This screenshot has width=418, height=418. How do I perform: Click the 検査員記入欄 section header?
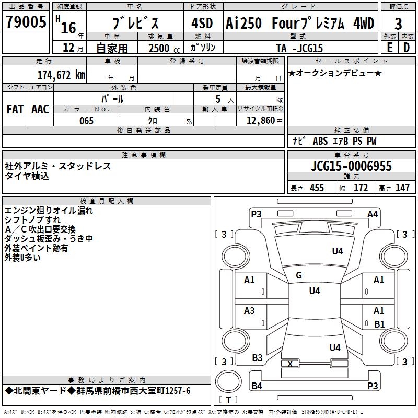pyautogui.click(x=107, y=201)
